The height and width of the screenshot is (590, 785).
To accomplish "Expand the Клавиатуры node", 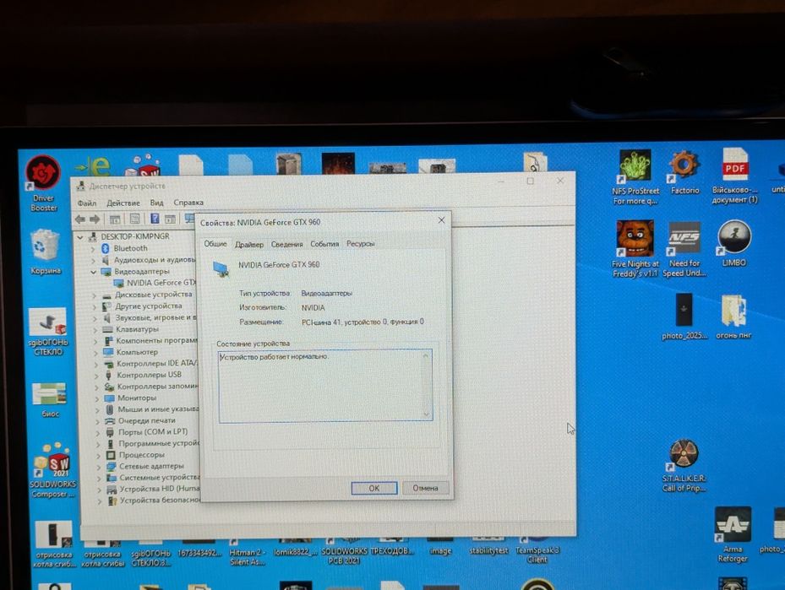I will point(95,330).
